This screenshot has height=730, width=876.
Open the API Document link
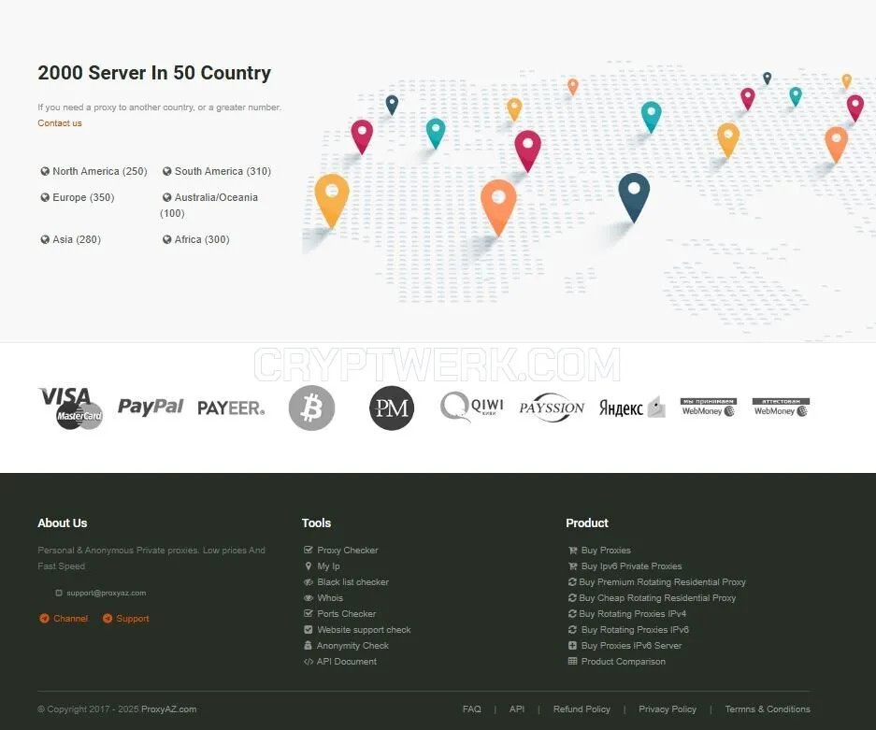(346, 662)
